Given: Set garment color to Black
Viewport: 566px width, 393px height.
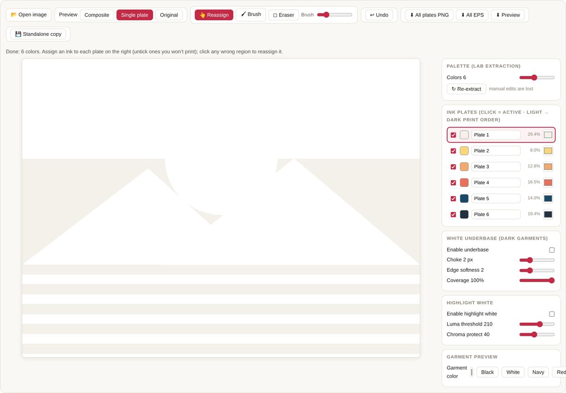Looking at the screenshot, I should [x=487, y=372].
